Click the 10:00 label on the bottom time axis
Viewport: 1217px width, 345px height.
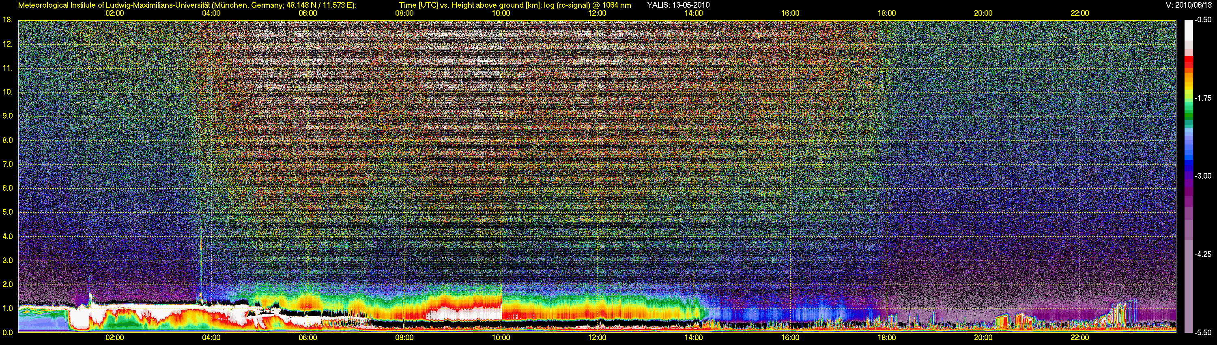click(x=501, y=337)
